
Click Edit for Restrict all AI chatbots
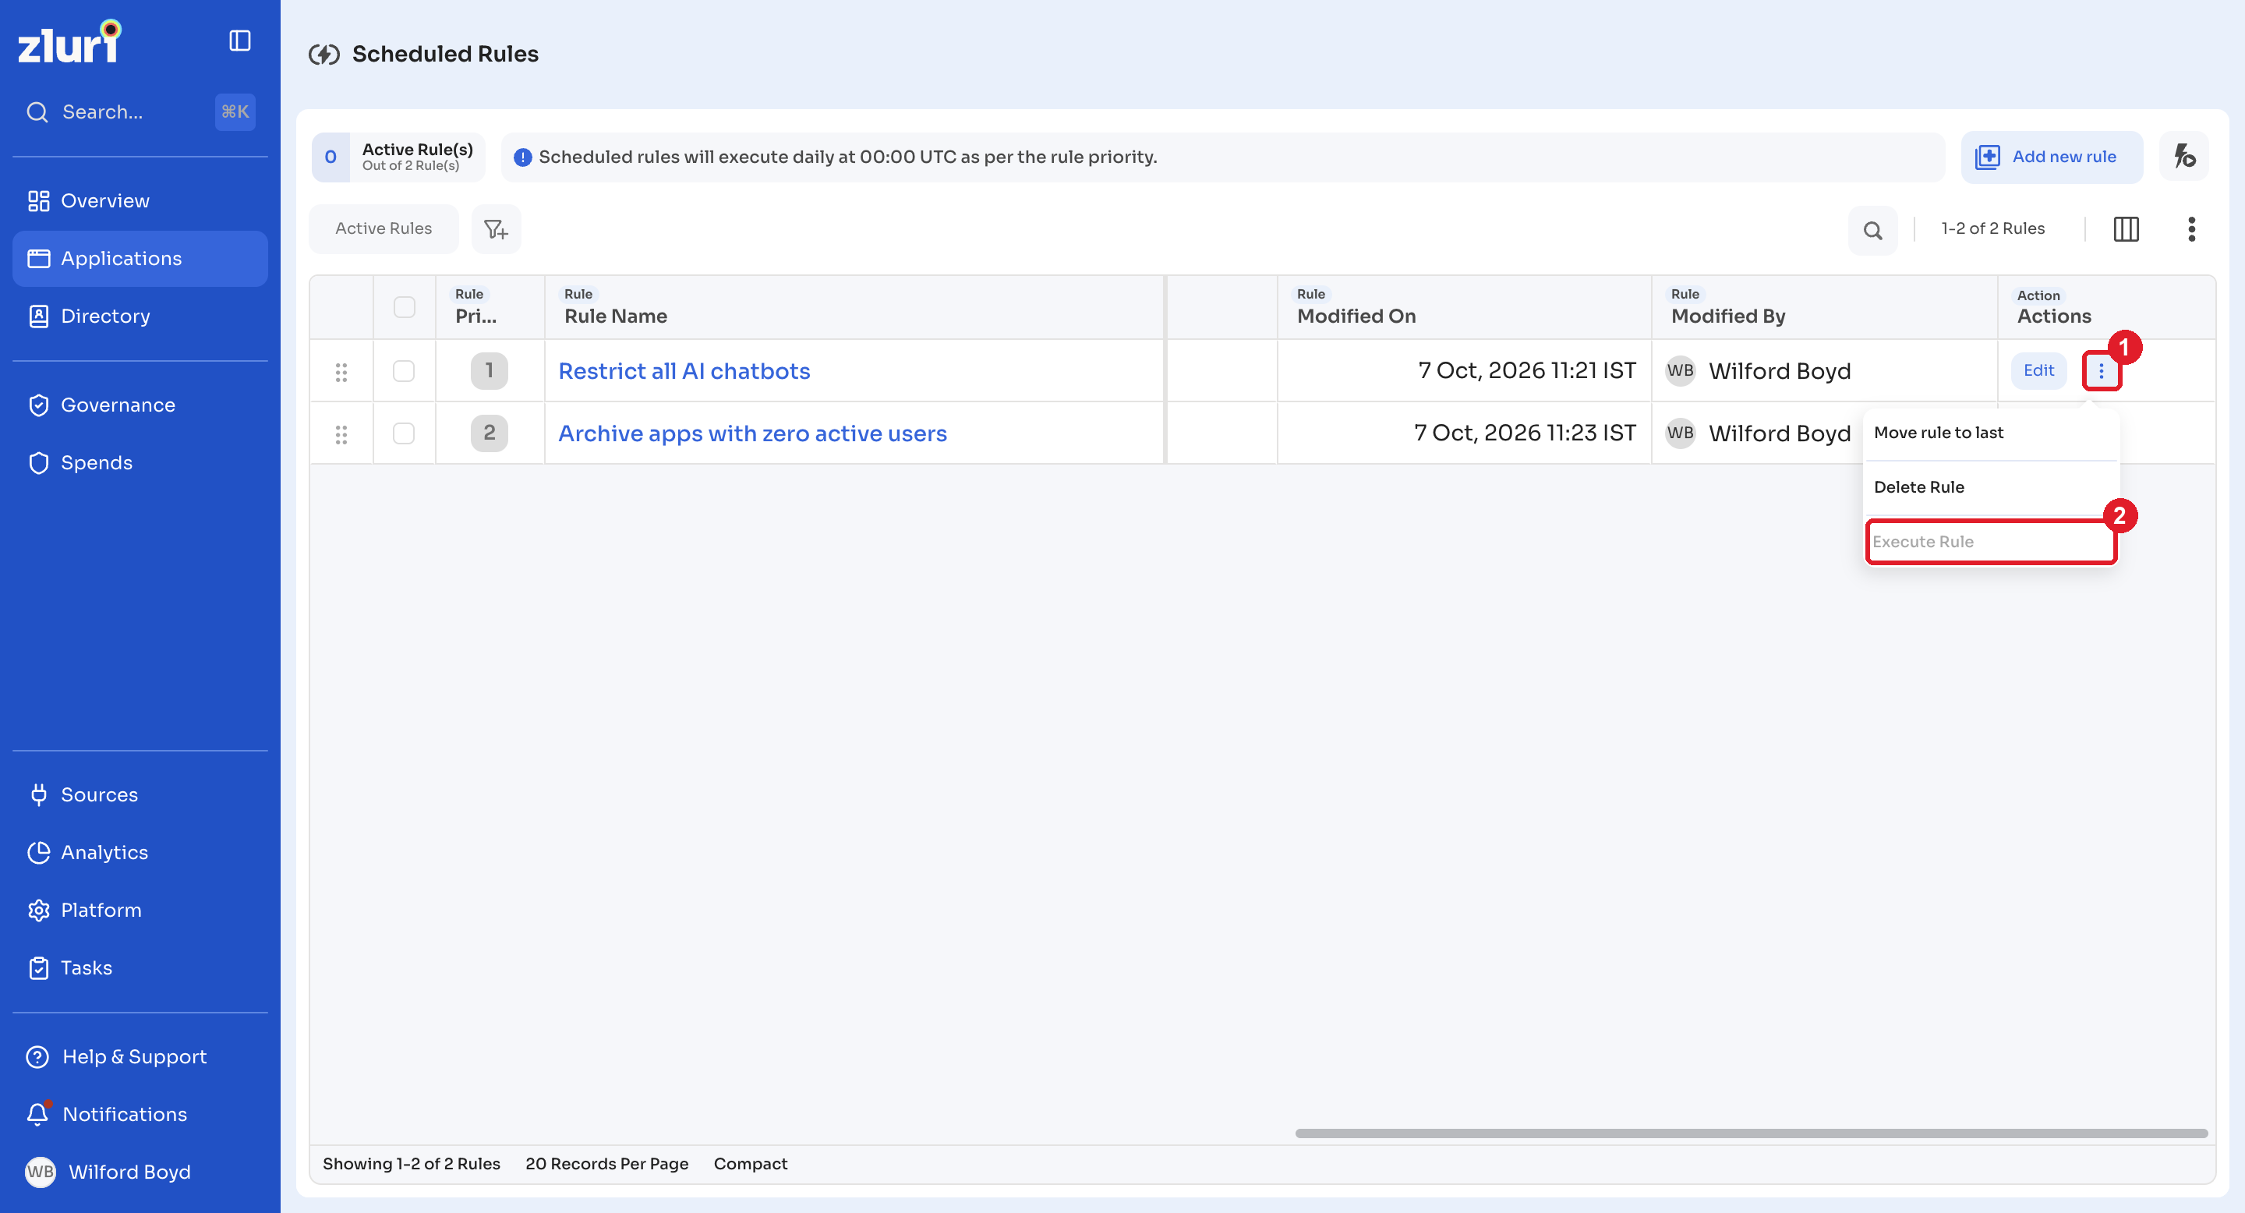point(2038,371)
